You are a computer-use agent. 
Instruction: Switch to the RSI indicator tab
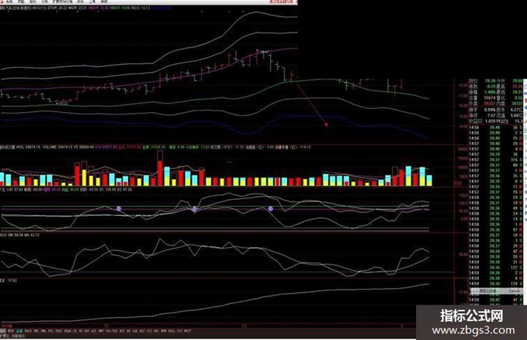click(122, 331)
